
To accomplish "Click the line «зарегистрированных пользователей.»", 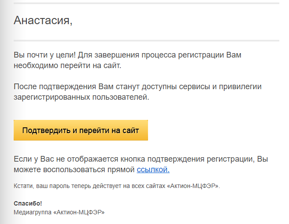I will click(82, 97).
